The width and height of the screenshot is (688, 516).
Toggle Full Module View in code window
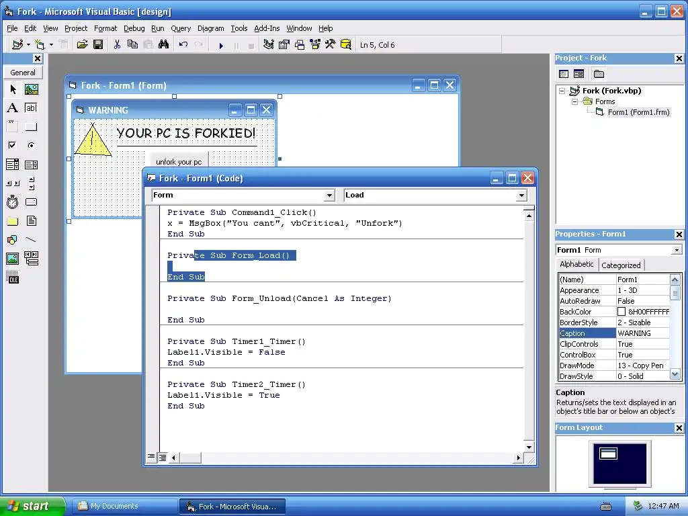163,458
